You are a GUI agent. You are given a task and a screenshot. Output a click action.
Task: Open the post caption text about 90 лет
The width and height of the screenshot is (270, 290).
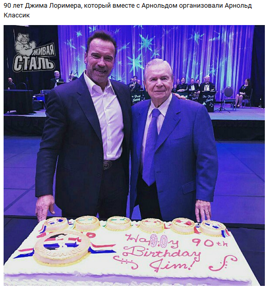[x=128, y=10]
